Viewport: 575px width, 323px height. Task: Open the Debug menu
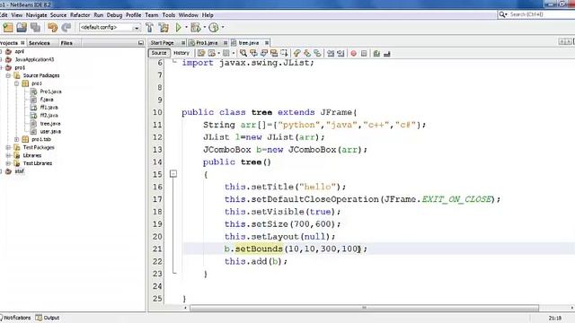[114, 15]
